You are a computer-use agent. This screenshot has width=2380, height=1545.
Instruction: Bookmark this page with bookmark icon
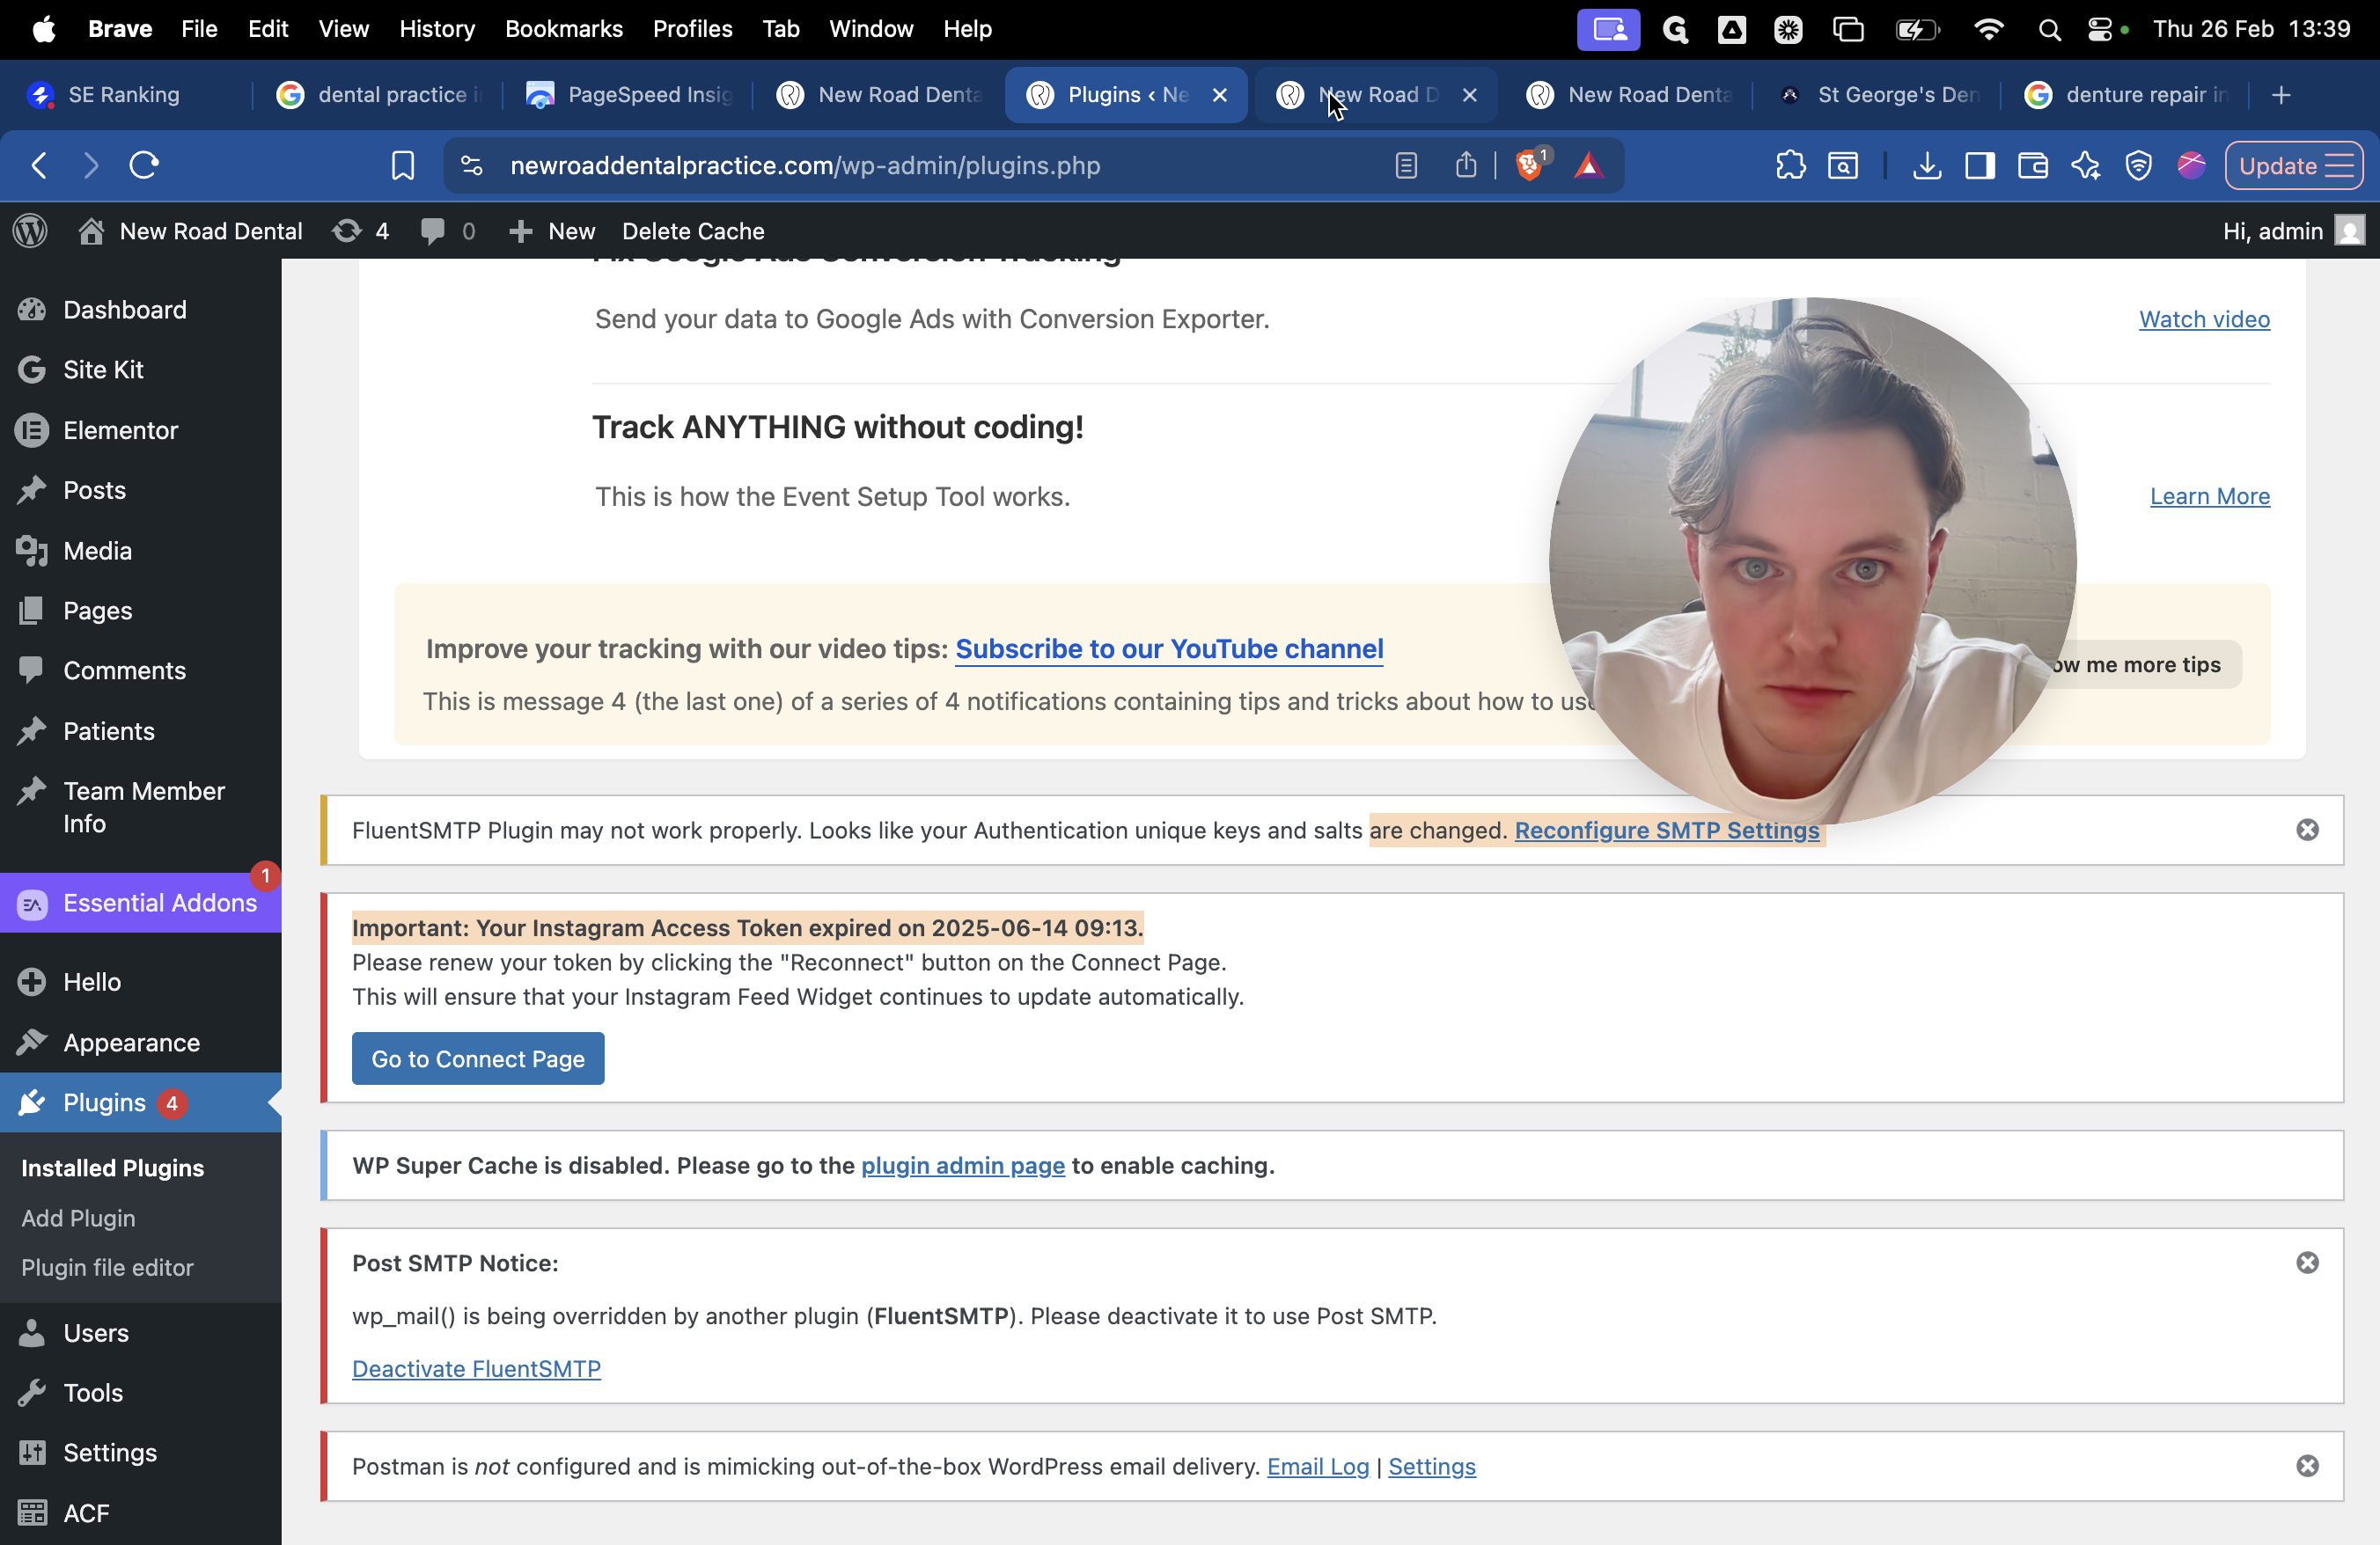coord(402,165)
